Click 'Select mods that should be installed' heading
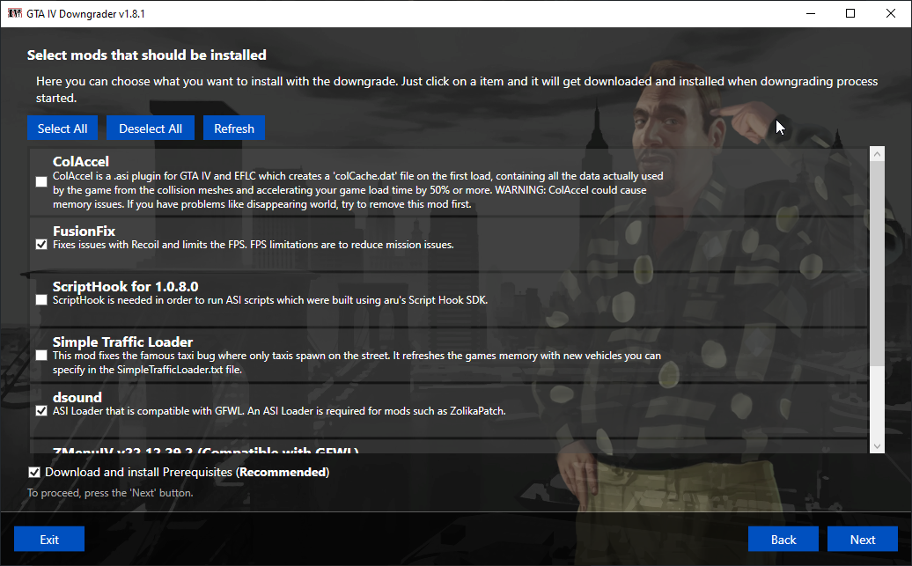 (146, 55)
